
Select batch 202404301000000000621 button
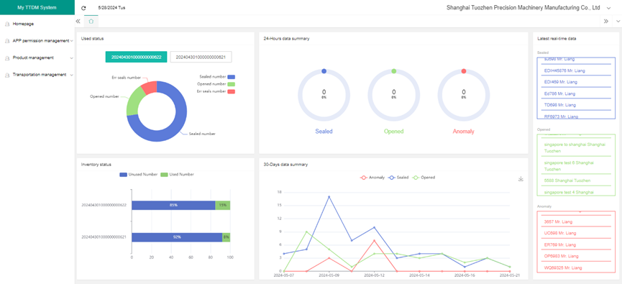pos(201,57)
